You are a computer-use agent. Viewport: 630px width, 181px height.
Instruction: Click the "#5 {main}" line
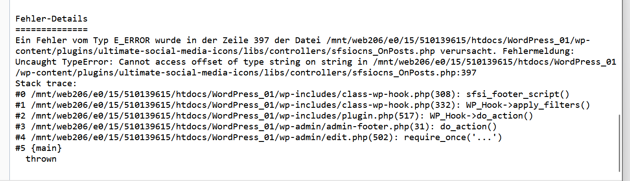tap(38, 148)
